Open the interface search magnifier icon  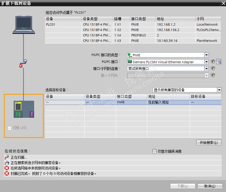coord(219,62)
